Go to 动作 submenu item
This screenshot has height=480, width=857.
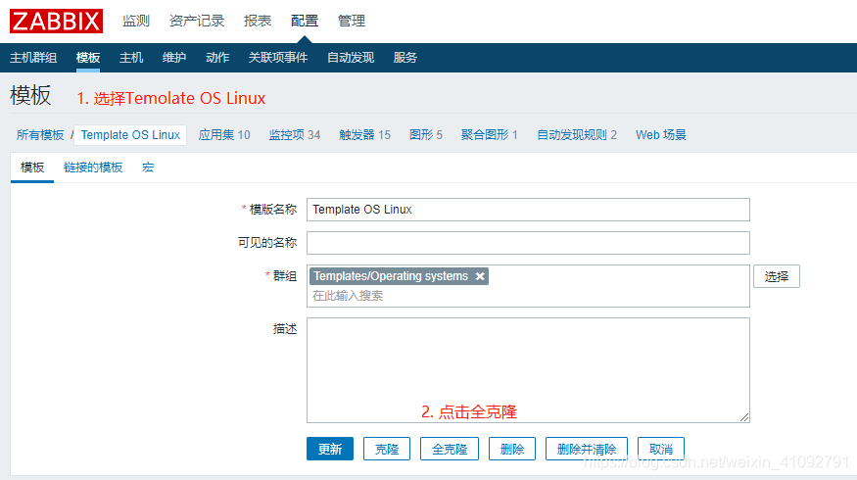click(217, 58)
